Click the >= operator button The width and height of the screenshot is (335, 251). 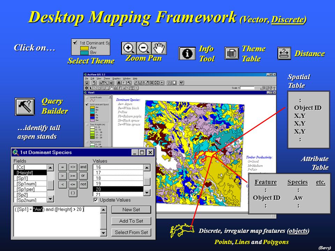click(x=73, y=176)
